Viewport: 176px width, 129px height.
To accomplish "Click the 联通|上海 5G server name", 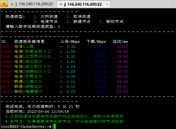I will (x=28, y=82).
